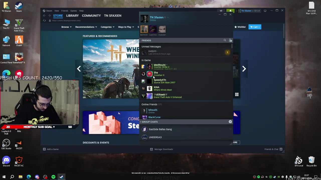Screen dimensions: 321x180
Task: Click the store URL address field
Action: (66, 20)
